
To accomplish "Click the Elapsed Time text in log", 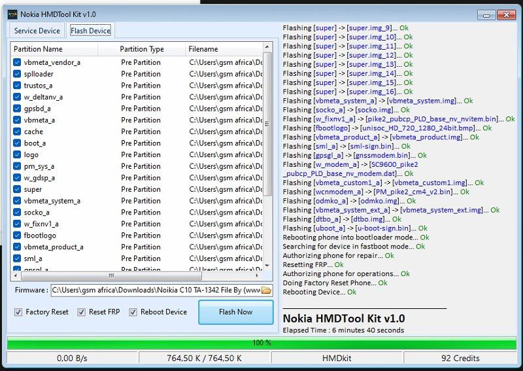I will click(343, 330).
